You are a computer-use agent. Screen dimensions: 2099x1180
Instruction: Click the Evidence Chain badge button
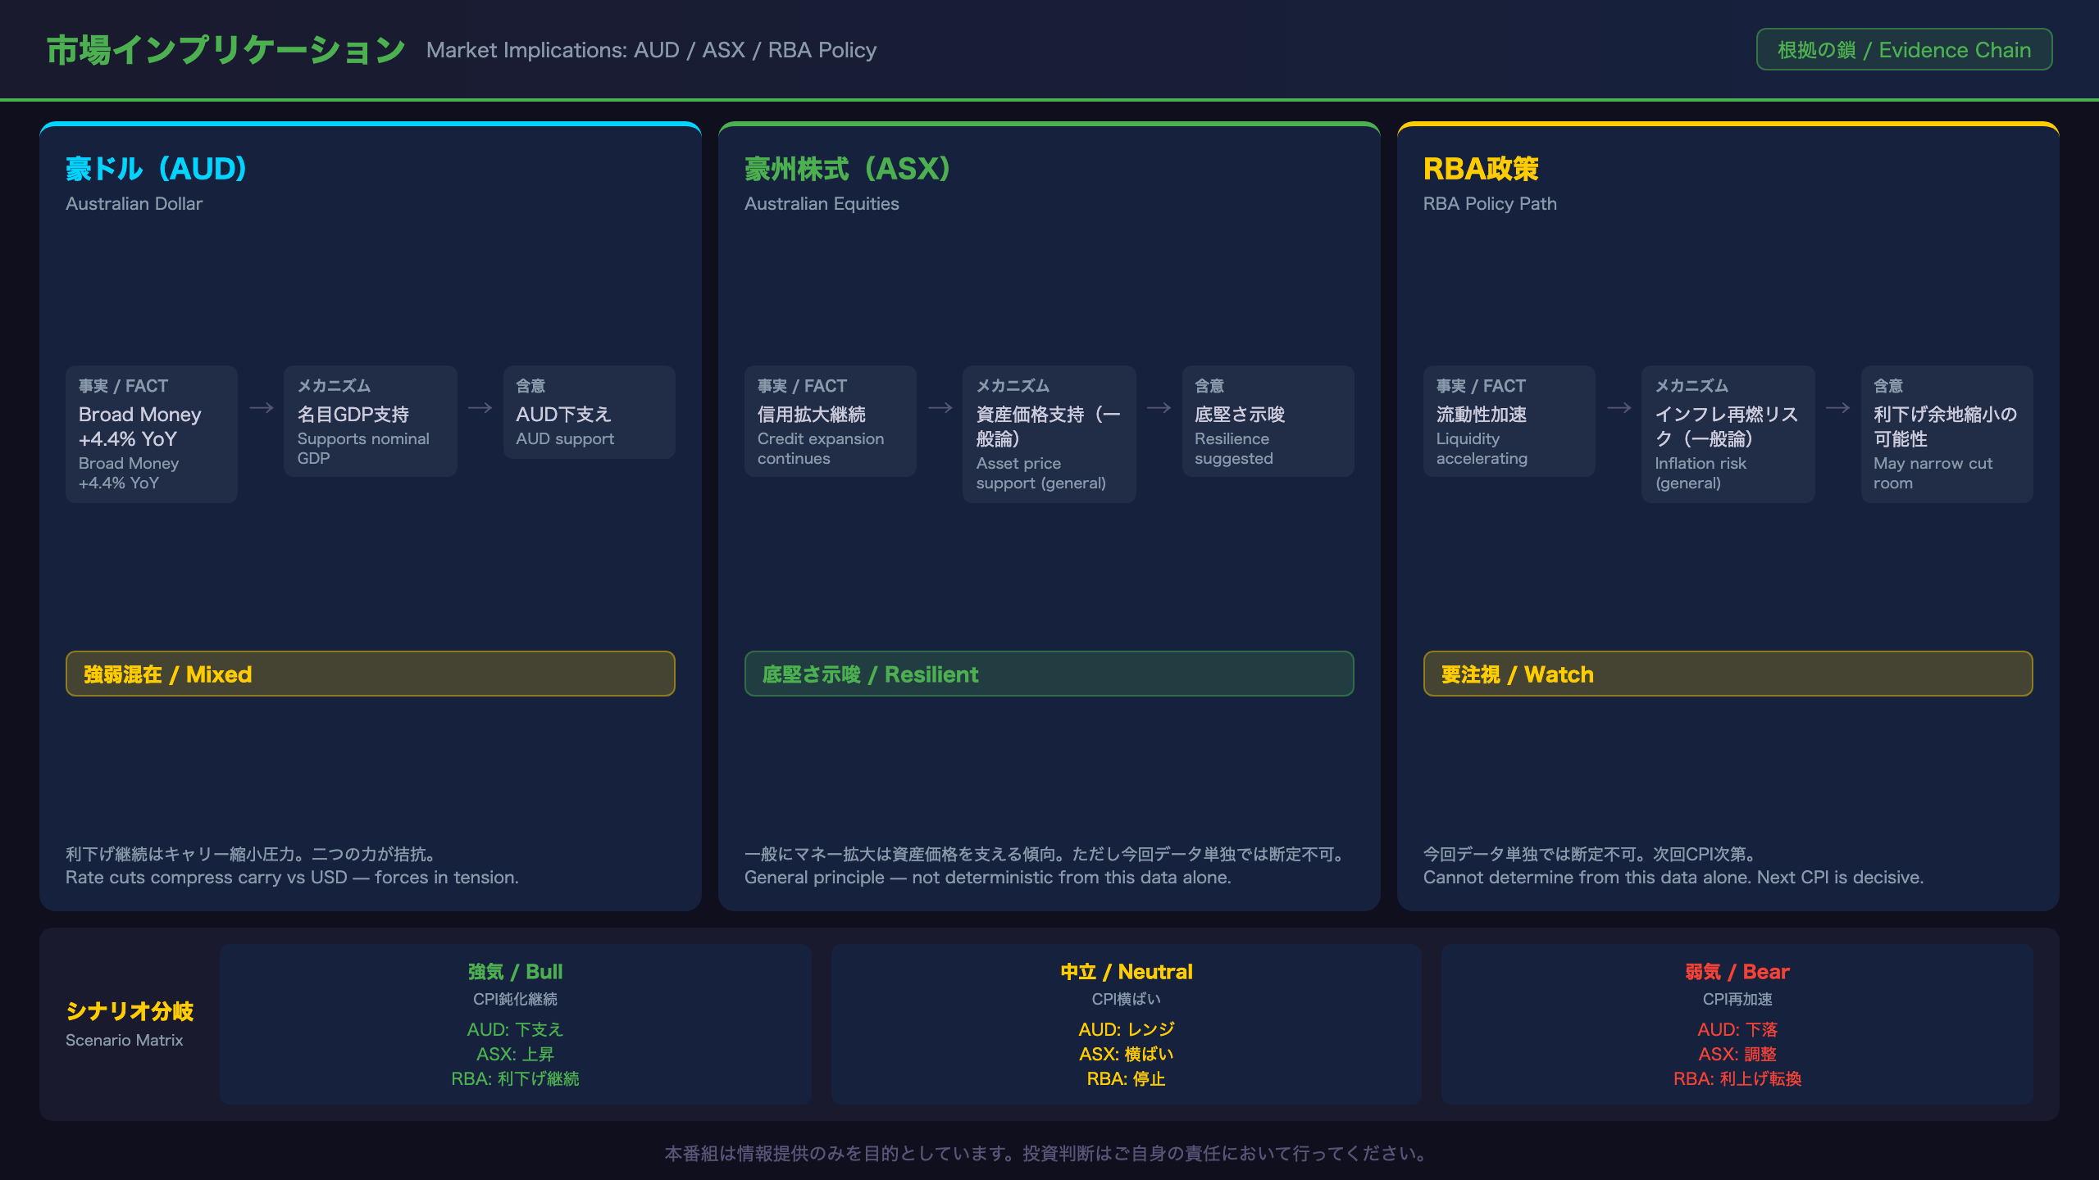click(1904, 50)
